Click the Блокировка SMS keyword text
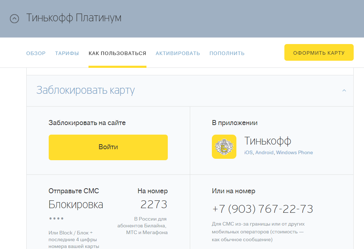The image size is (364, 249). coord(76,205)
